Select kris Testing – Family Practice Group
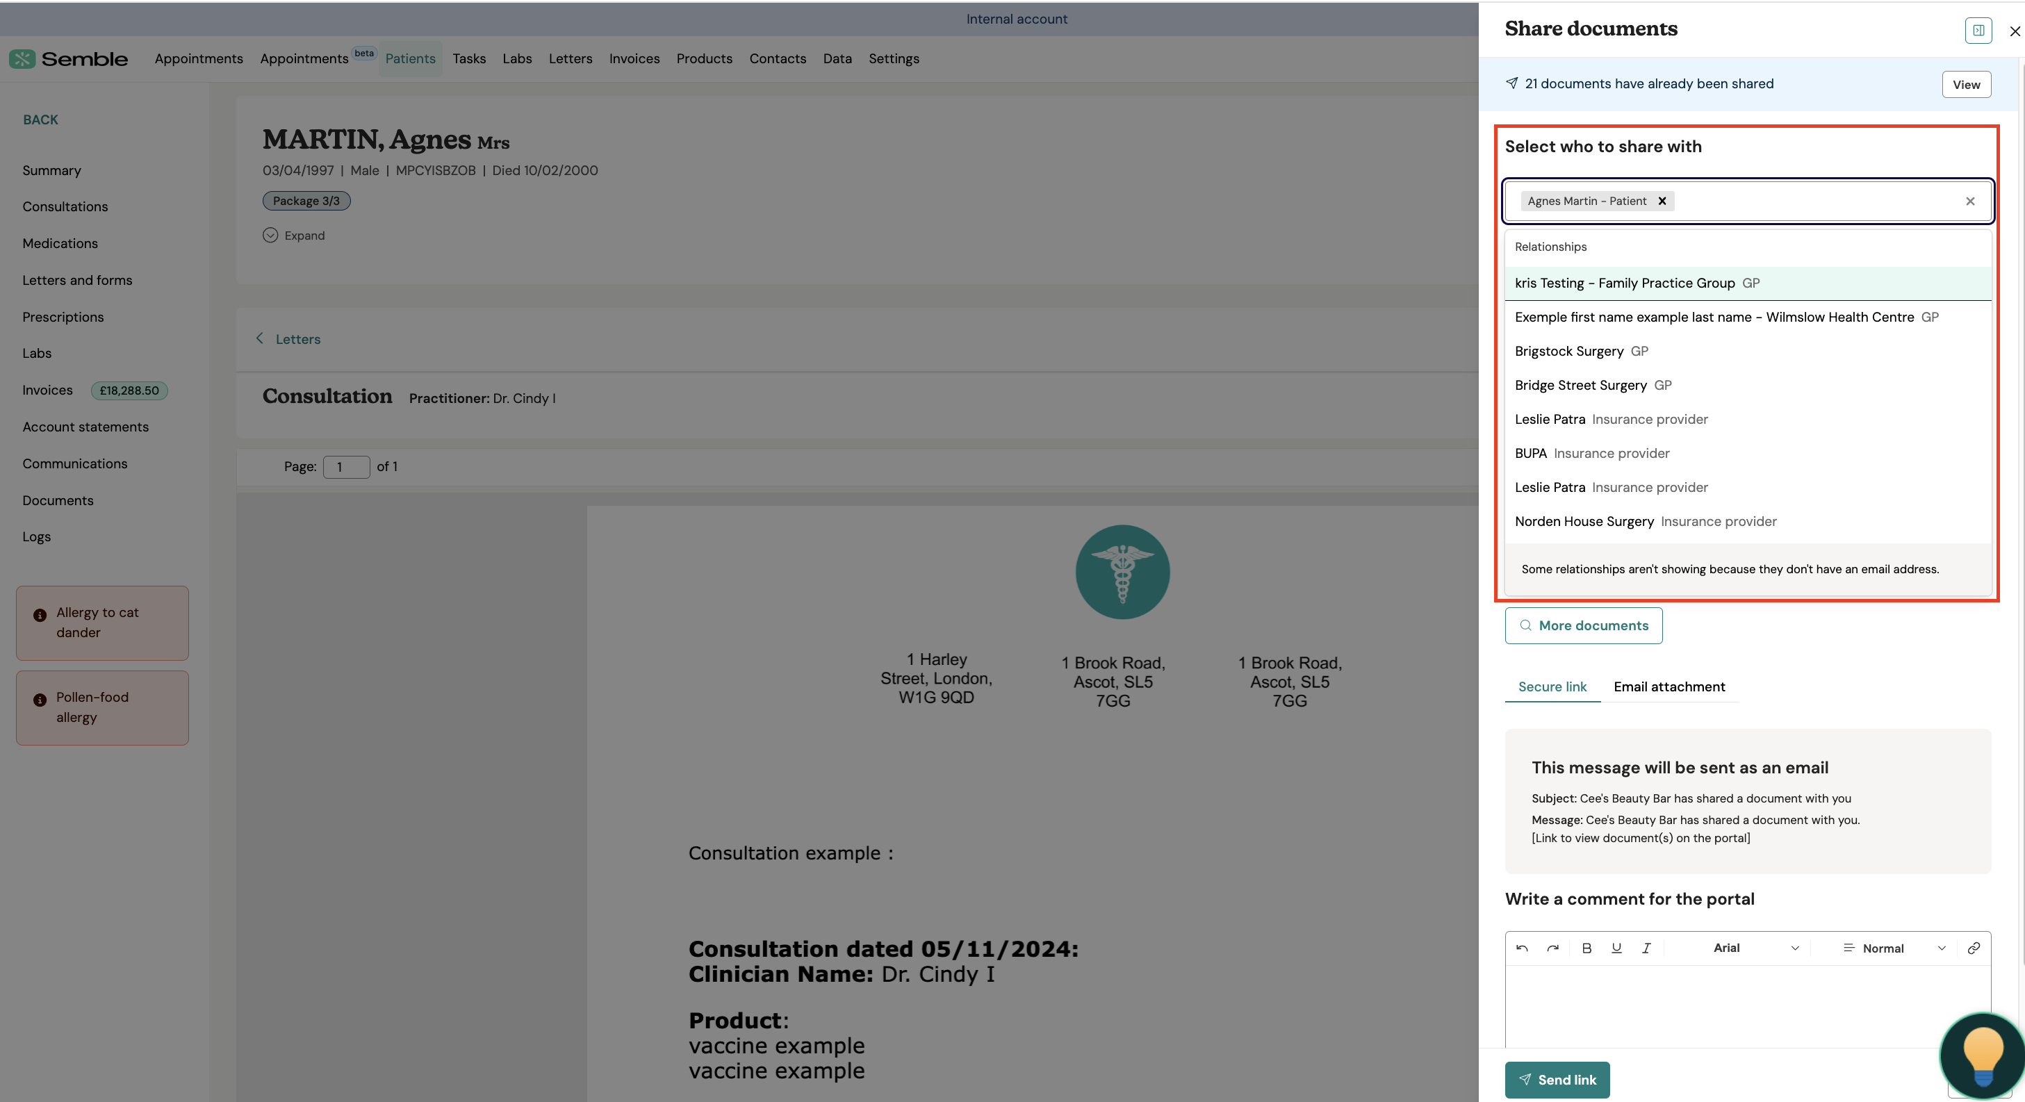 (1748, 283)
